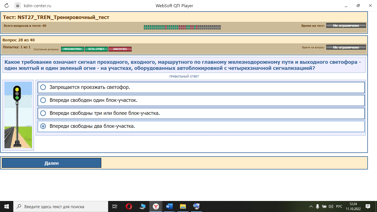The height and width of the screenshot is (212, 377).
Task: Open Task View from the taskbar
Action: click(x=115, y=206)
